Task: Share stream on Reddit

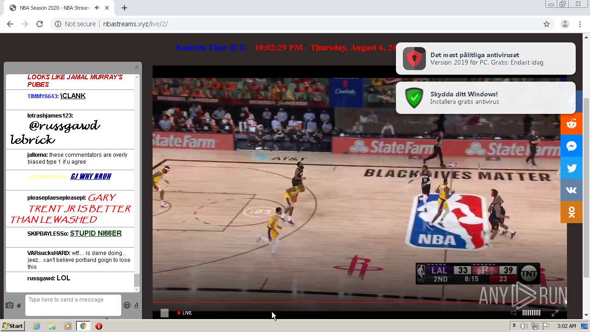Action: pos(572,124)
